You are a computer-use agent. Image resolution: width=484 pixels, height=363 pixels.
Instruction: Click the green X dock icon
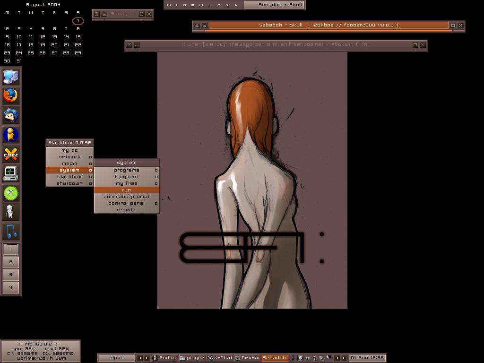(x=11, y=193)
